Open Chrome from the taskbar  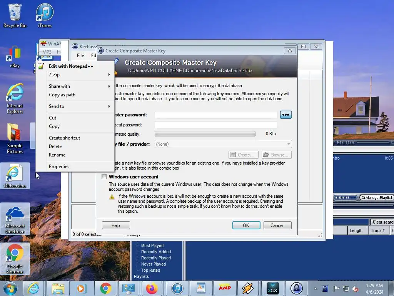105,288
